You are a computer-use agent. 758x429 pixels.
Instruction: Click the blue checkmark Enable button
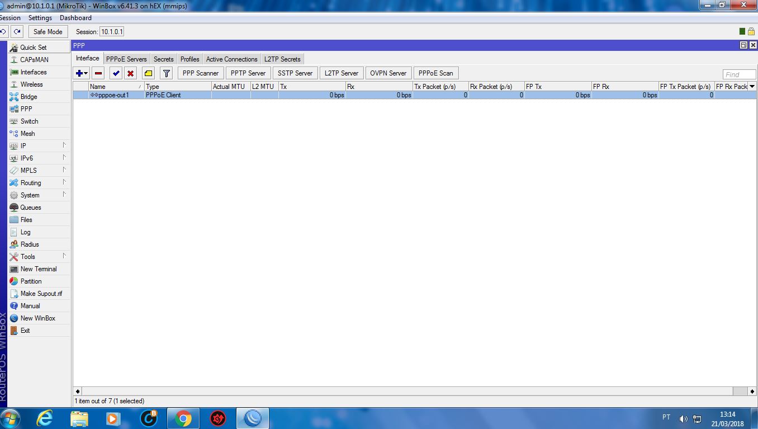click(116, 73)
